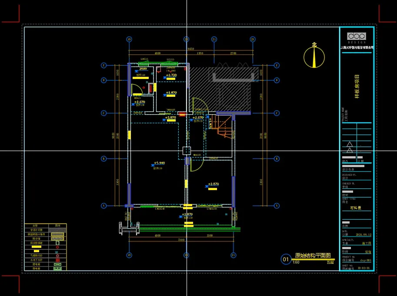This screenshot has height=296, width=397.
Task: Click the orange staircase in the plan
Action: 222,126
